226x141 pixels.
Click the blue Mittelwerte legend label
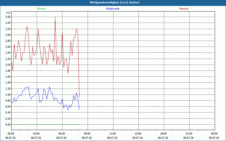click(112, 9)
